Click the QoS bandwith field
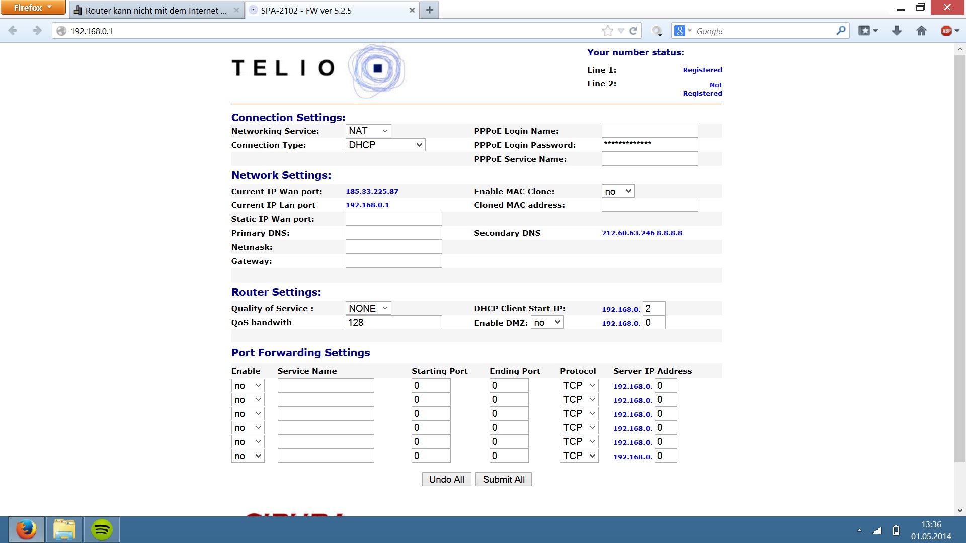 [x=394, y=322]
